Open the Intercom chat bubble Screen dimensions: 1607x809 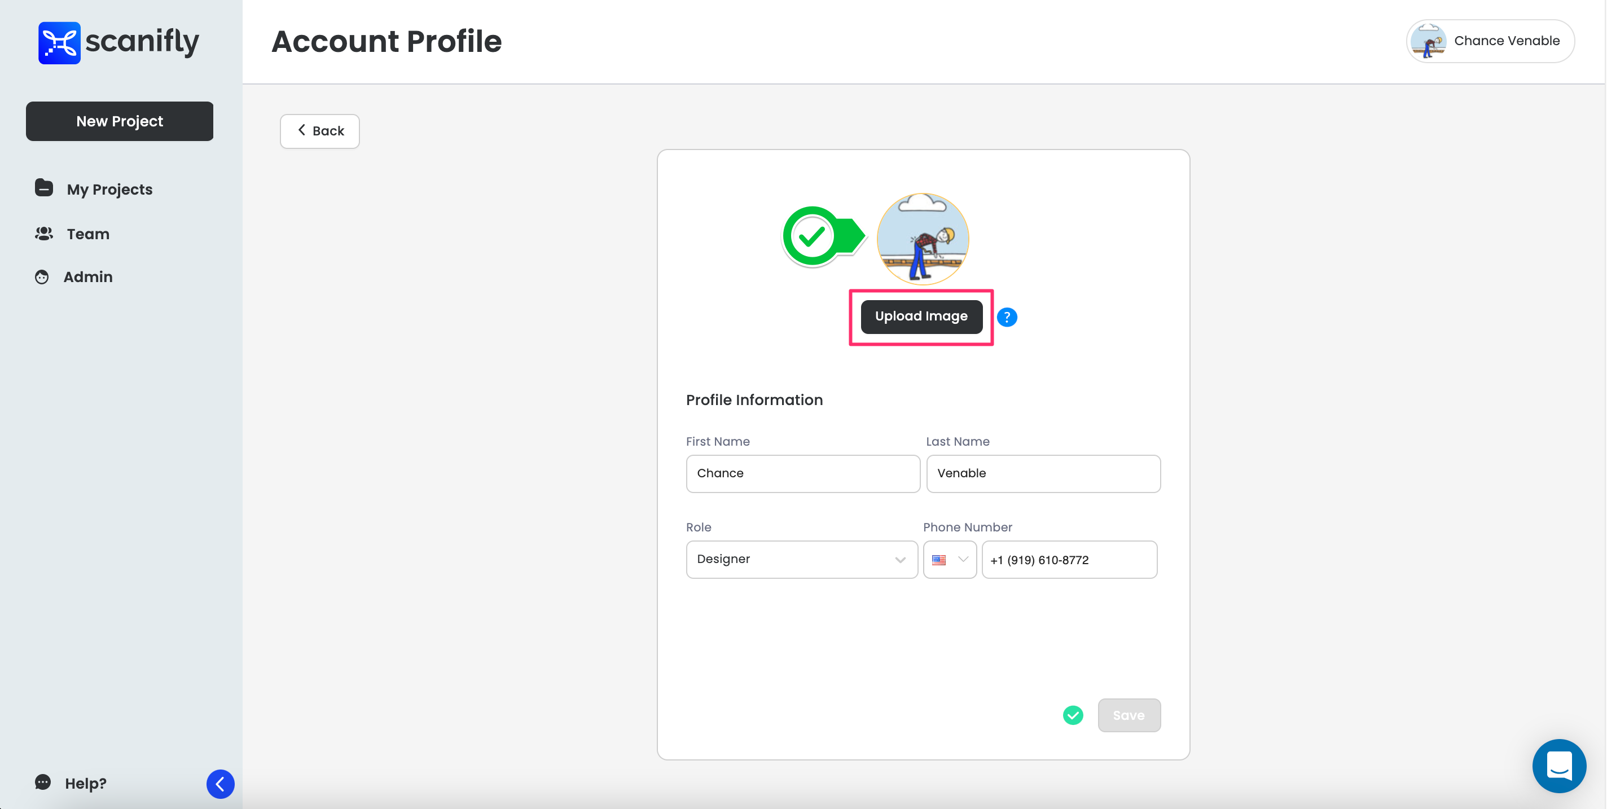[1559, 766]
